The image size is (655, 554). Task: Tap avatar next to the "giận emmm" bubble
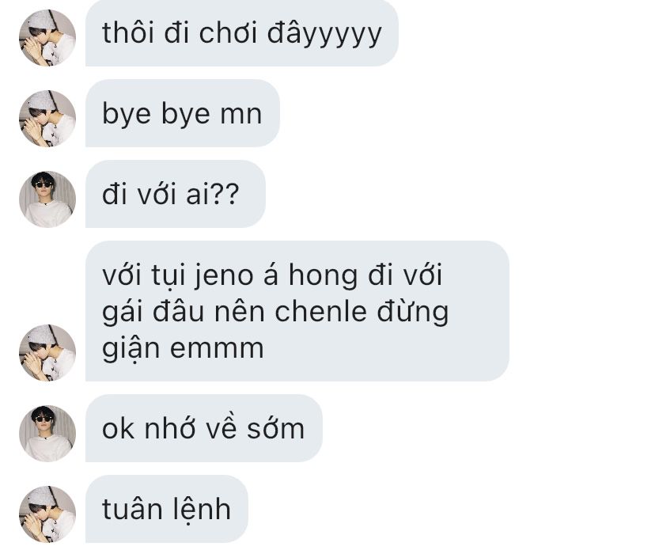click(47, 353)
